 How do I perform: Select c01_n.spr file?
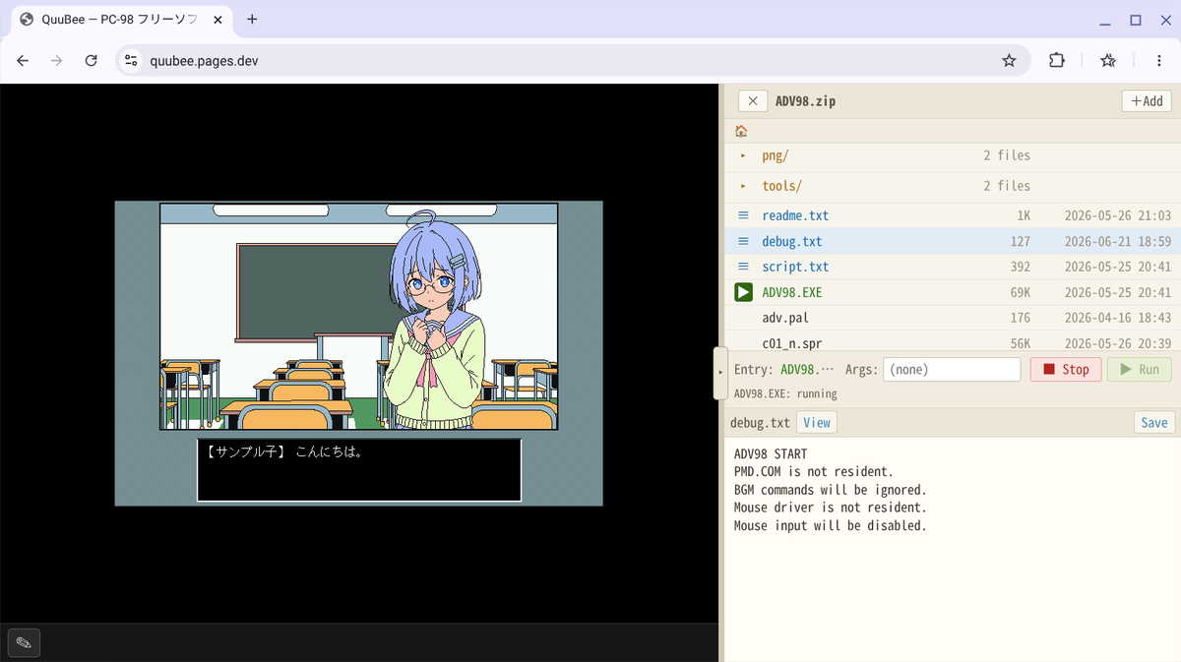[x=791, y=343]
